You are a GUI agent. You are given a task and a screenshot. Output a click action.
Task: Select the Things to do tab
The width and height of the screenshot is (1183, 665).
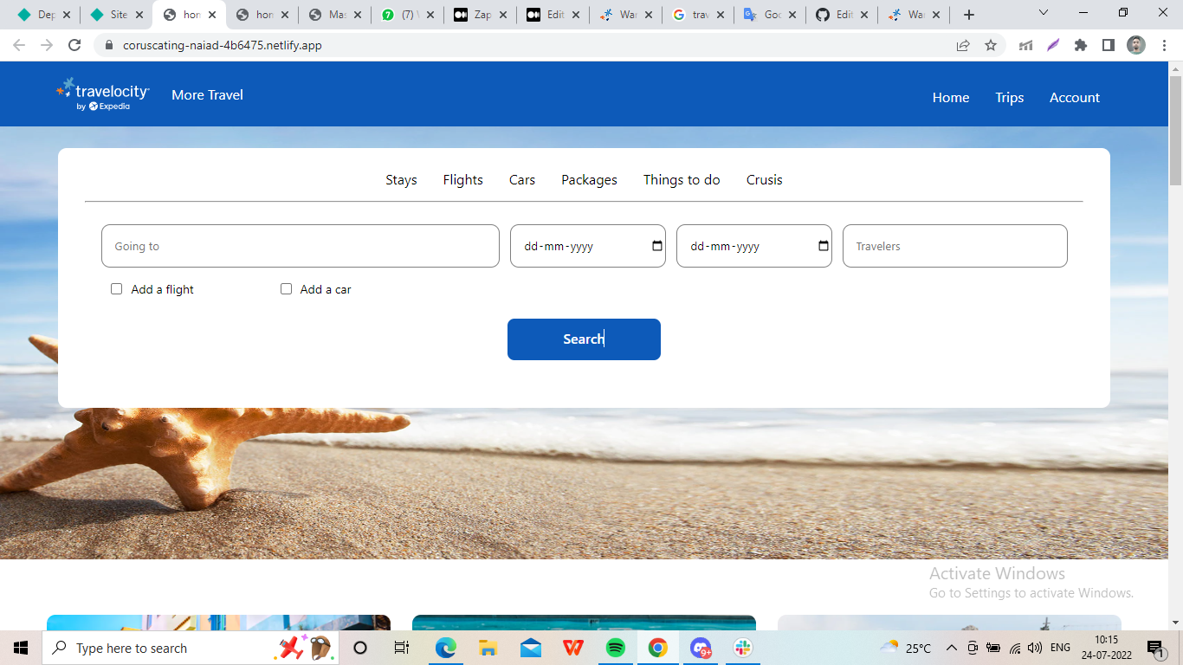point(682,179)
